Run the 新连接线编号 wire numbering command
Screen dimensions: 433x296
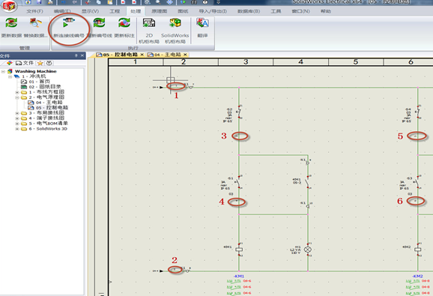pos(68,23)
